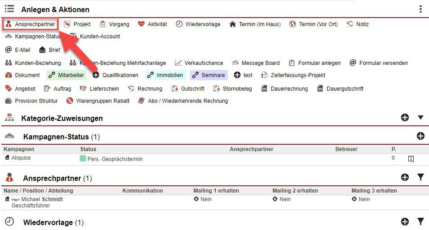429x230 pixels.
Task: Click the plus button in the Ansprechpartner section
Action: pyautogui.click(x=405, y=177)
